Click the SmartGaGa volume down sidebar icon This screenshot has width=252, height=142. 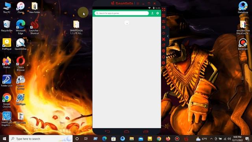(x=164, y=33)
